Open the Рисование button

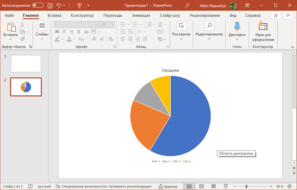pyautogui.click(x=182, y=31)
